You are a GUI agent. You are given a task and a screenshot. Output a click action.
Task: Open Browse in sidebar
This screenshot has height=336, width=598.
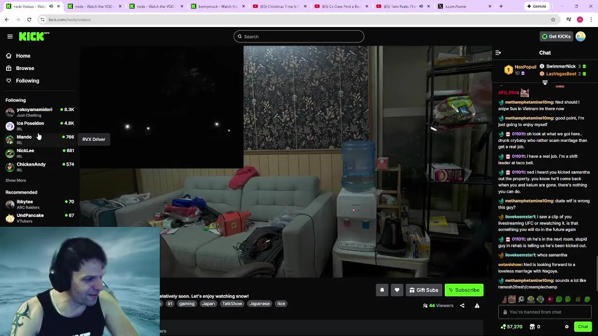25,68
